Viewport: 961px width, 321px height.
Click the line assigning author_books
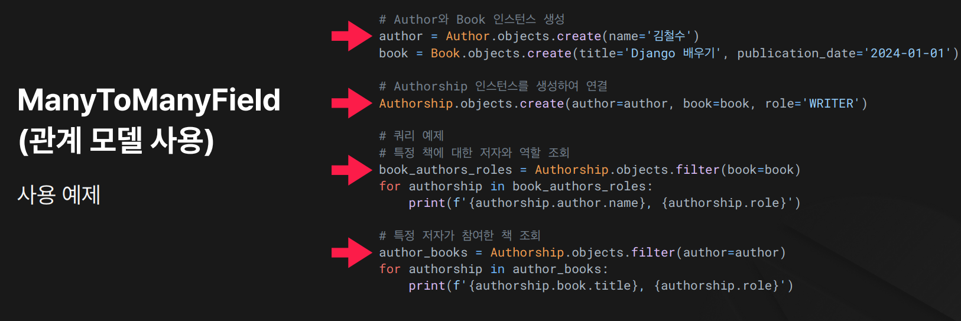click(582, 252)
